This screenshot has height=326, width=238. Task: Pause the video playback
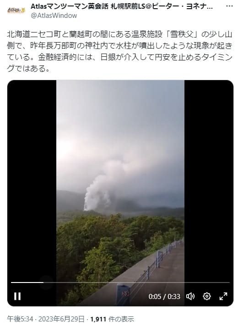(x=17, y=296)
